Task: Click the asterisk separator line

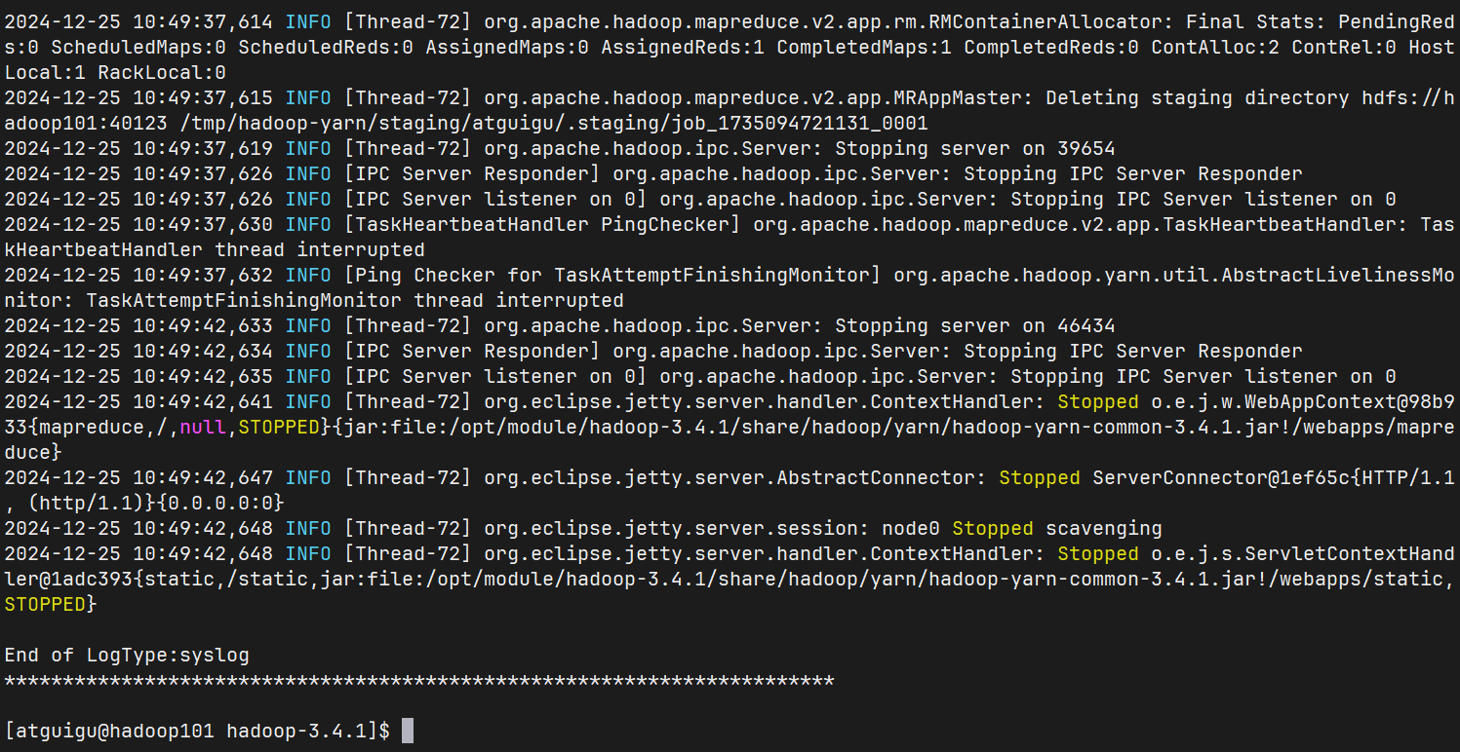Action: click(419, 681)
